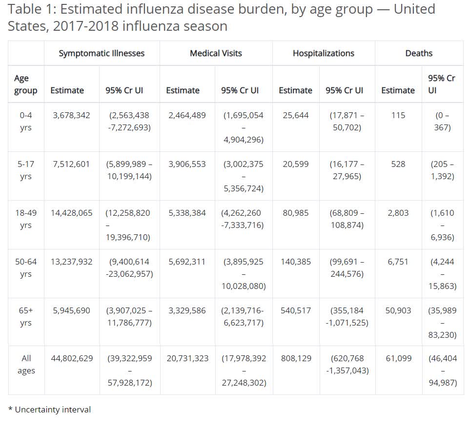Click the Medical Visits column header
The image size is (470, 431).
[216, 53]
